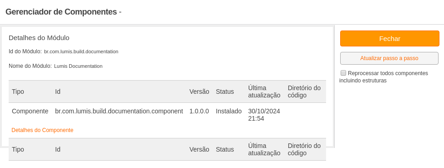Open the Detalhes do Componente link

point(42,130)
